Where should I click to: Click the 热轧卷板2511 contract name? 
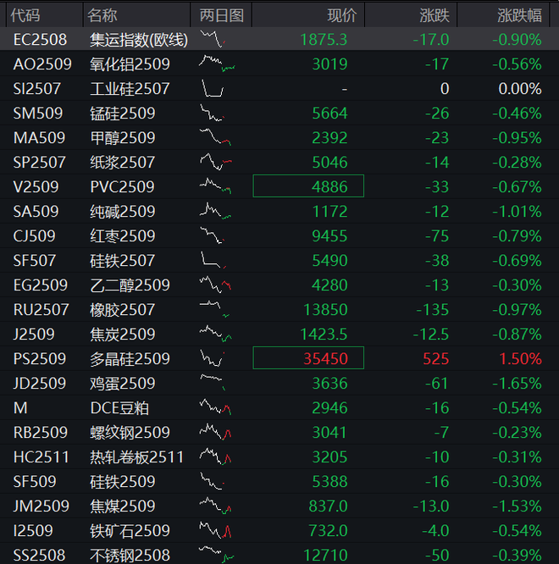point(136,456)
